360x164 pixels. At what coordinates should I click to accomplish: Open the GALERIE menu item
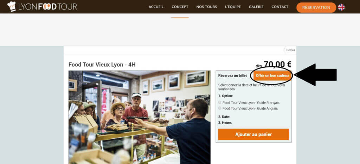(256, 7)
